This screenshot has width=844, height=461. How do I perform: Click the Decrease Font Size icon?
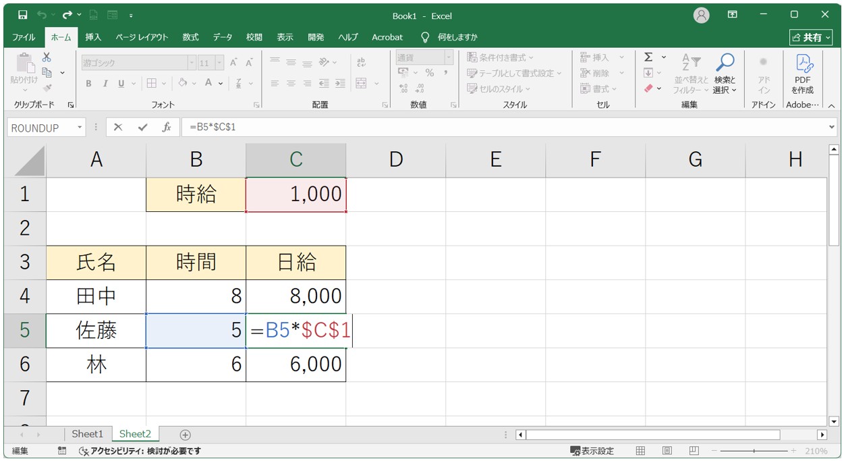tap(249, 63)
